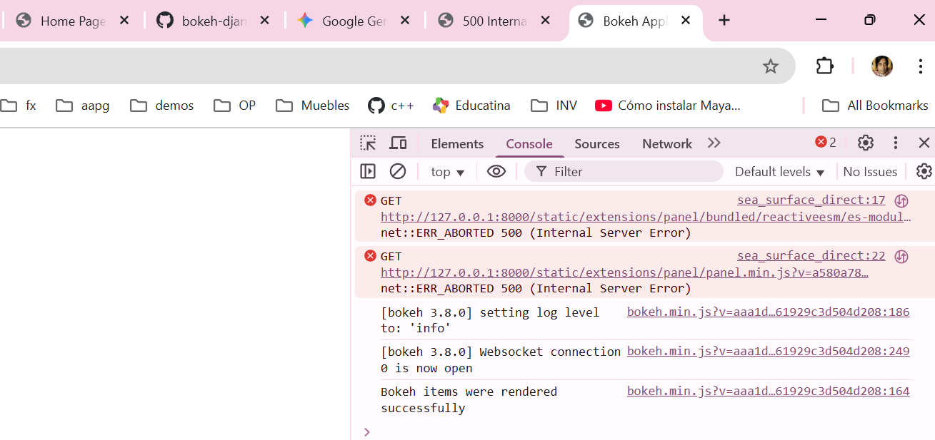935x440 pixels.
Task: Open the sea_surface_direct:17 source link
Action: (811, 200)
